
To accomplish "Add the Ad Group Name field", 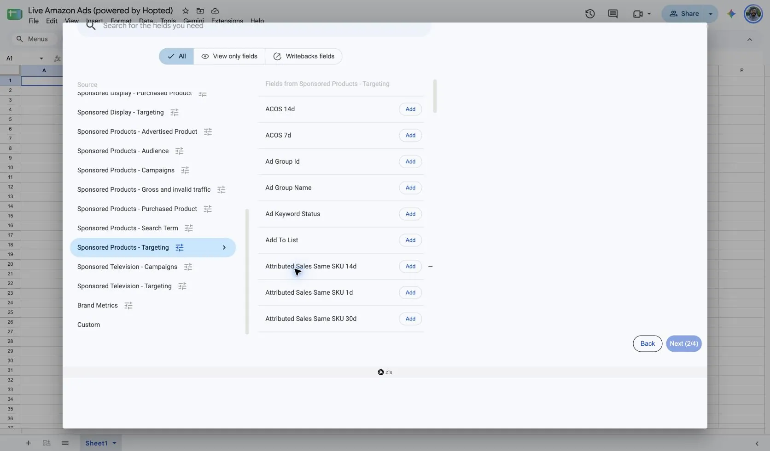I will click(410, 188).
